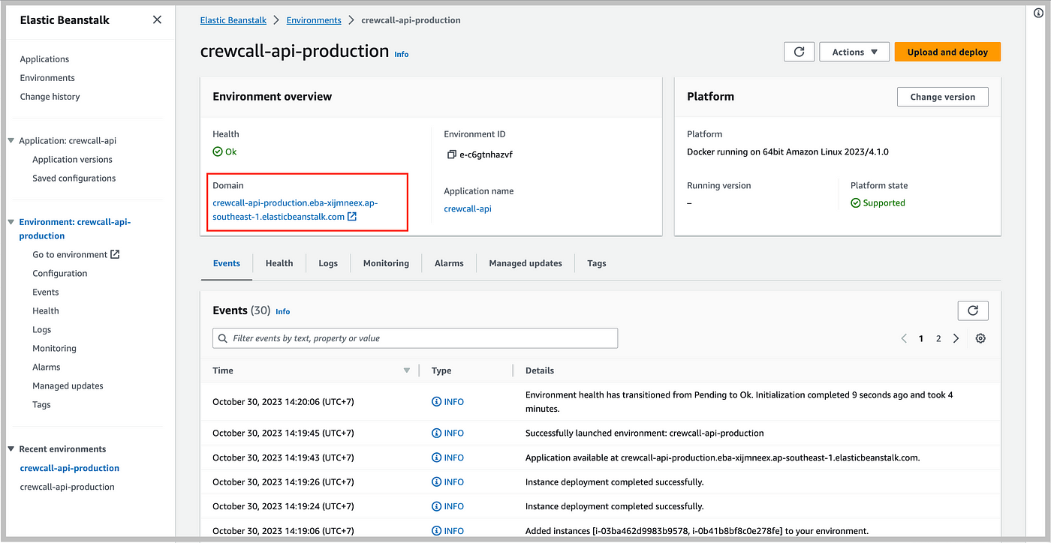Open Tags in sidebar
Viewport: 1051px width, 543px height.
click(41, 405)
